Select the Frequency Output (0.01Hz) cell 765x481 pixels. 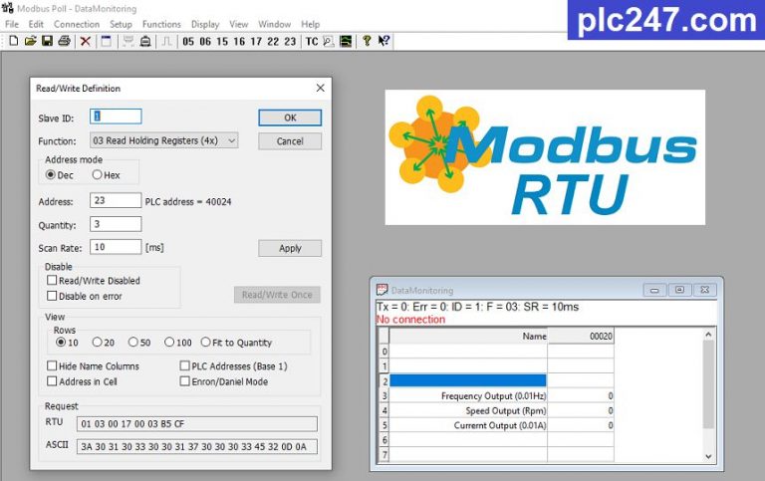468,395
